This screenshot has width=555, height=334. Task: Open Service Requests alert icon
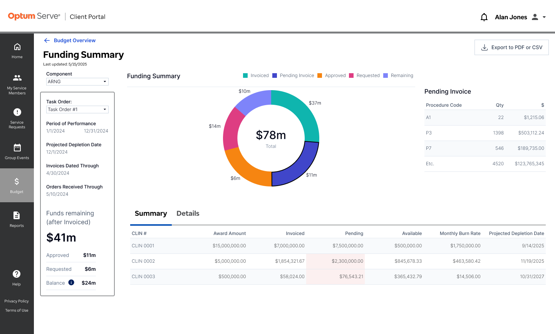(17, 112)
